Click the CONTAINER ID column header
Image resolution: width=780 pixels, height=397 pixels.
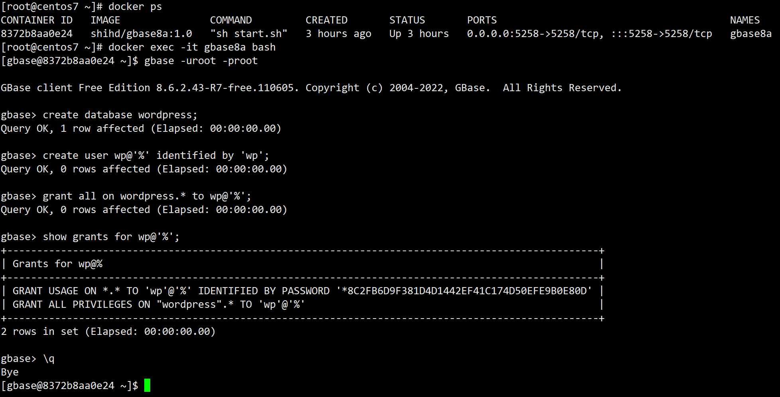click(x=37, y=20)
